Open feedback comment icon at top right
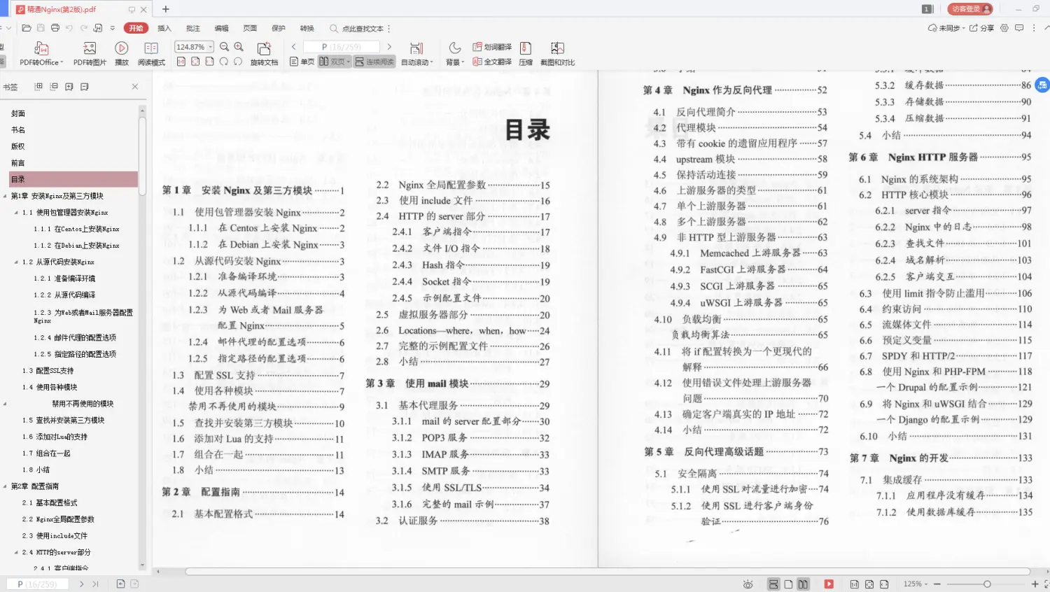This screenshot has height=592, width=1050. tap(1019, 28)
